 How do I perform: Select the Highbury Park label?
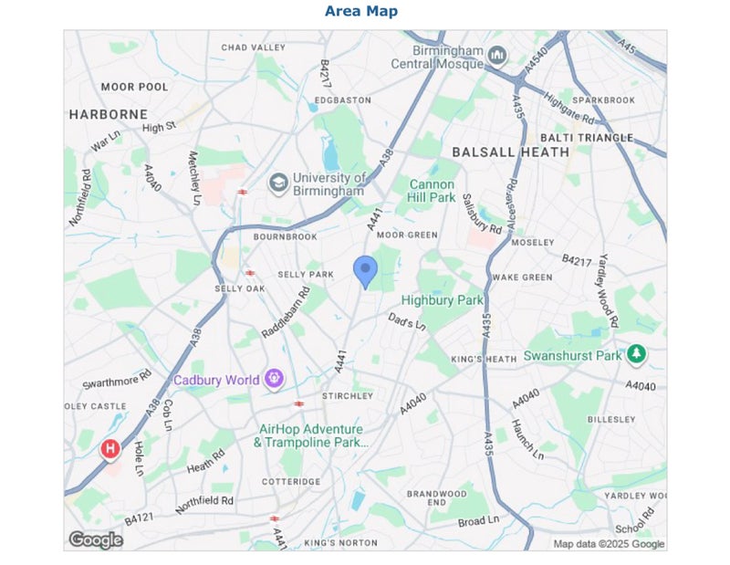click(x=442, y=300)
